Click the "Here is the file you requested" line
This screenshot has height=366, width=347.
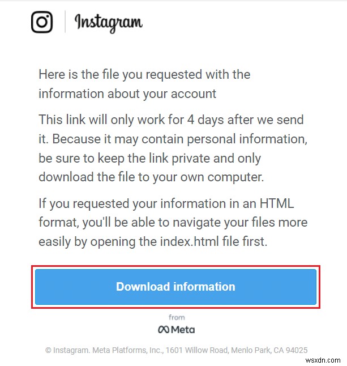click(144, 74)
